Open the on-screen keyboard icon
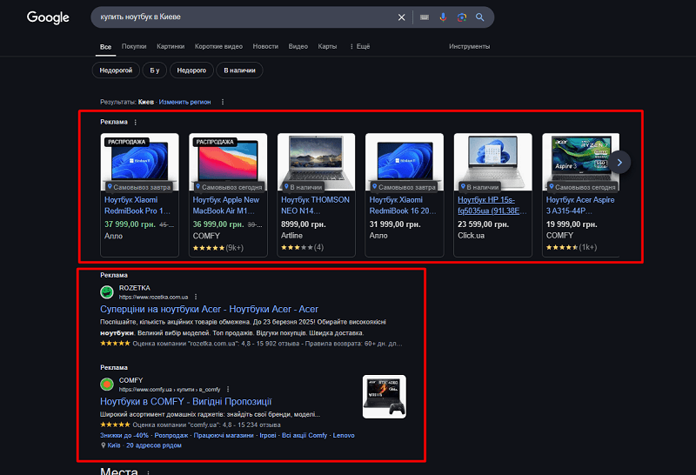The height and width of the screenshot is (475, 696). tap(425, 17)
